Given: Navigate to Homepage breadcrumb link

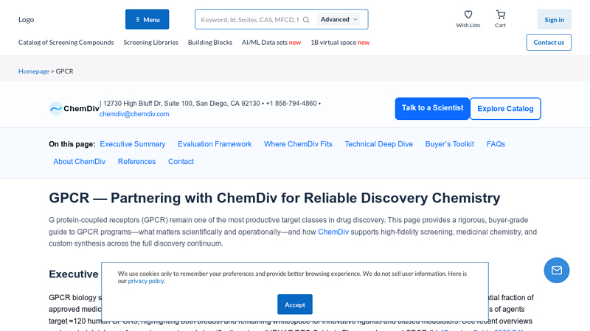Looking at the screenshot, I should [x=34, y=71].
